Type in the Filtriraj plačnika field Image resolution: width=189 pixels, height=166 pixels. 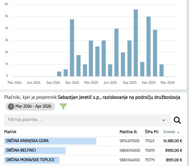[x=81, y=120]
